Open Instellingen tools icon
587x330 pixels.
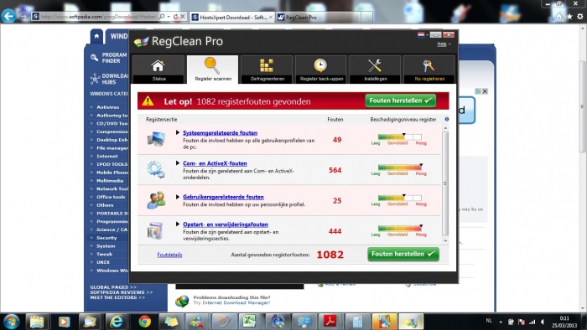pos(375,65)
